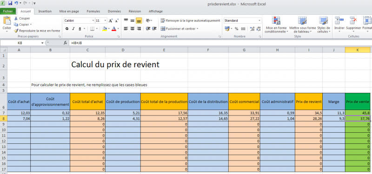Viewport: 372px width, 174px height.
Task: Save the workbook with the floppy disk icon
Action: (x=10, y=3)
